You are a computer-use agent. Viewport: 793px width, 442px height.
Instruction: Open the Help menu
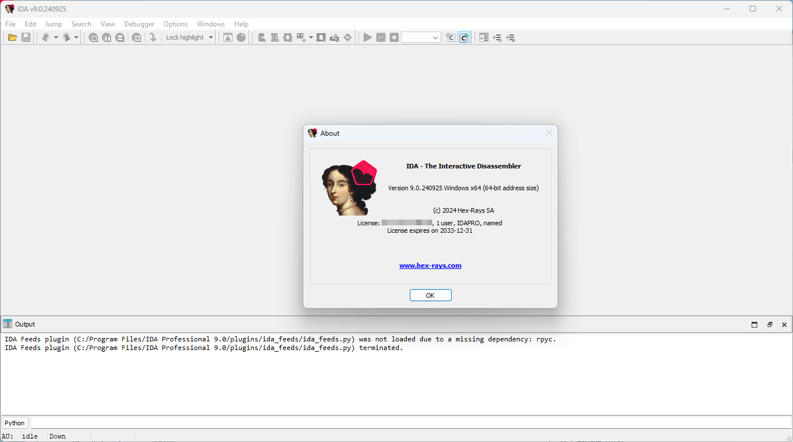click(241, 24)
